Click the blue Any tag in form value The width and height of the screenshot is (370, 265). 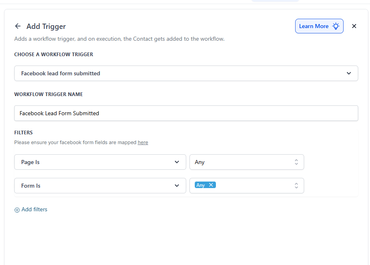pos(200,185)
